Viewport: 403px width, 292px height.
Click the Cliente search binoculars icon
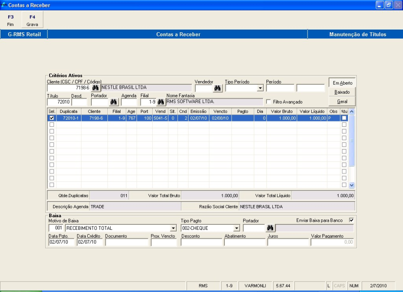[x=95, y=88]
